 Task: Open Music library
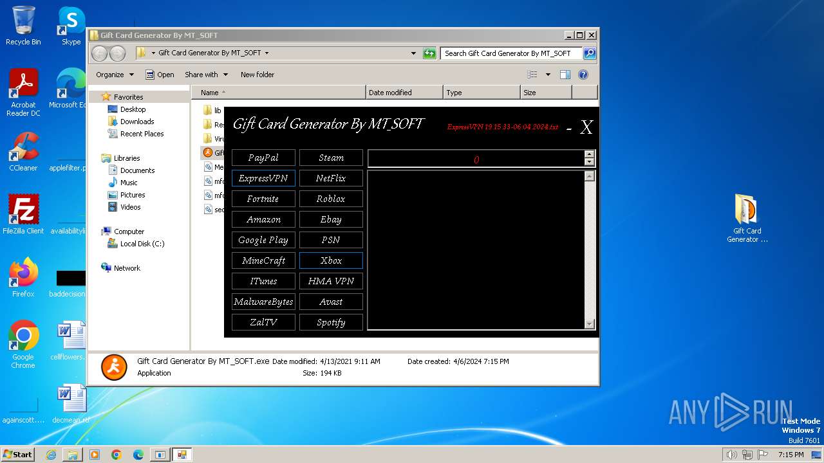click(x=129, y=183)
